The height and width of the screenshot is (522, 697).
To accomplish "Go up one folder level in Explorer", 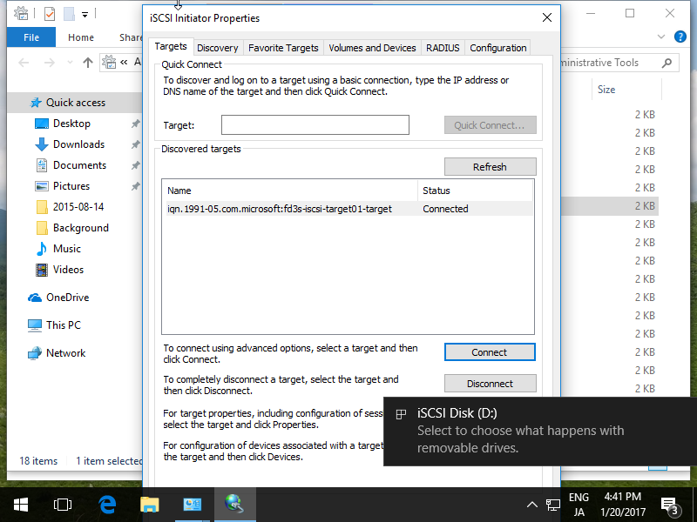I will [88, 63].
